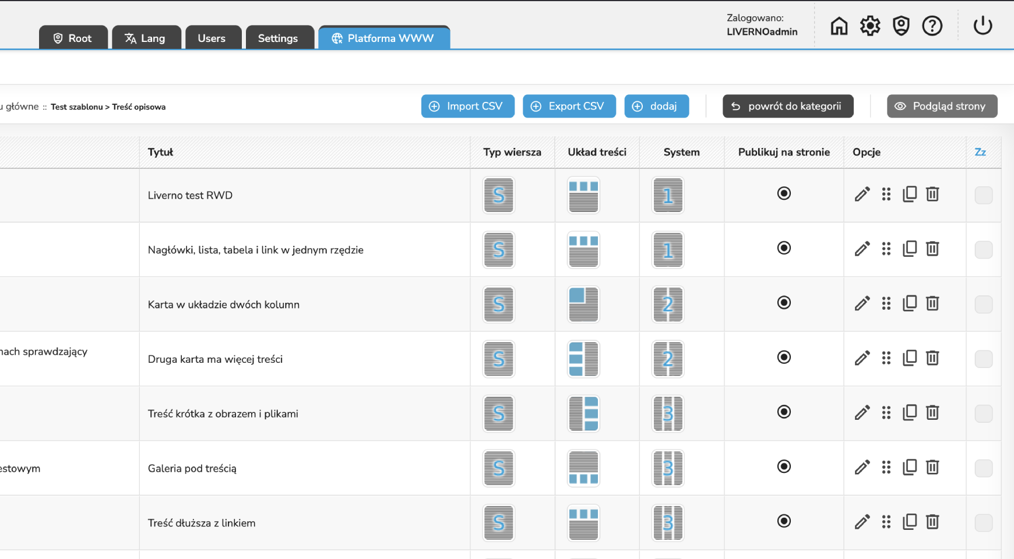Open the home icon in header

coord(839,26)
